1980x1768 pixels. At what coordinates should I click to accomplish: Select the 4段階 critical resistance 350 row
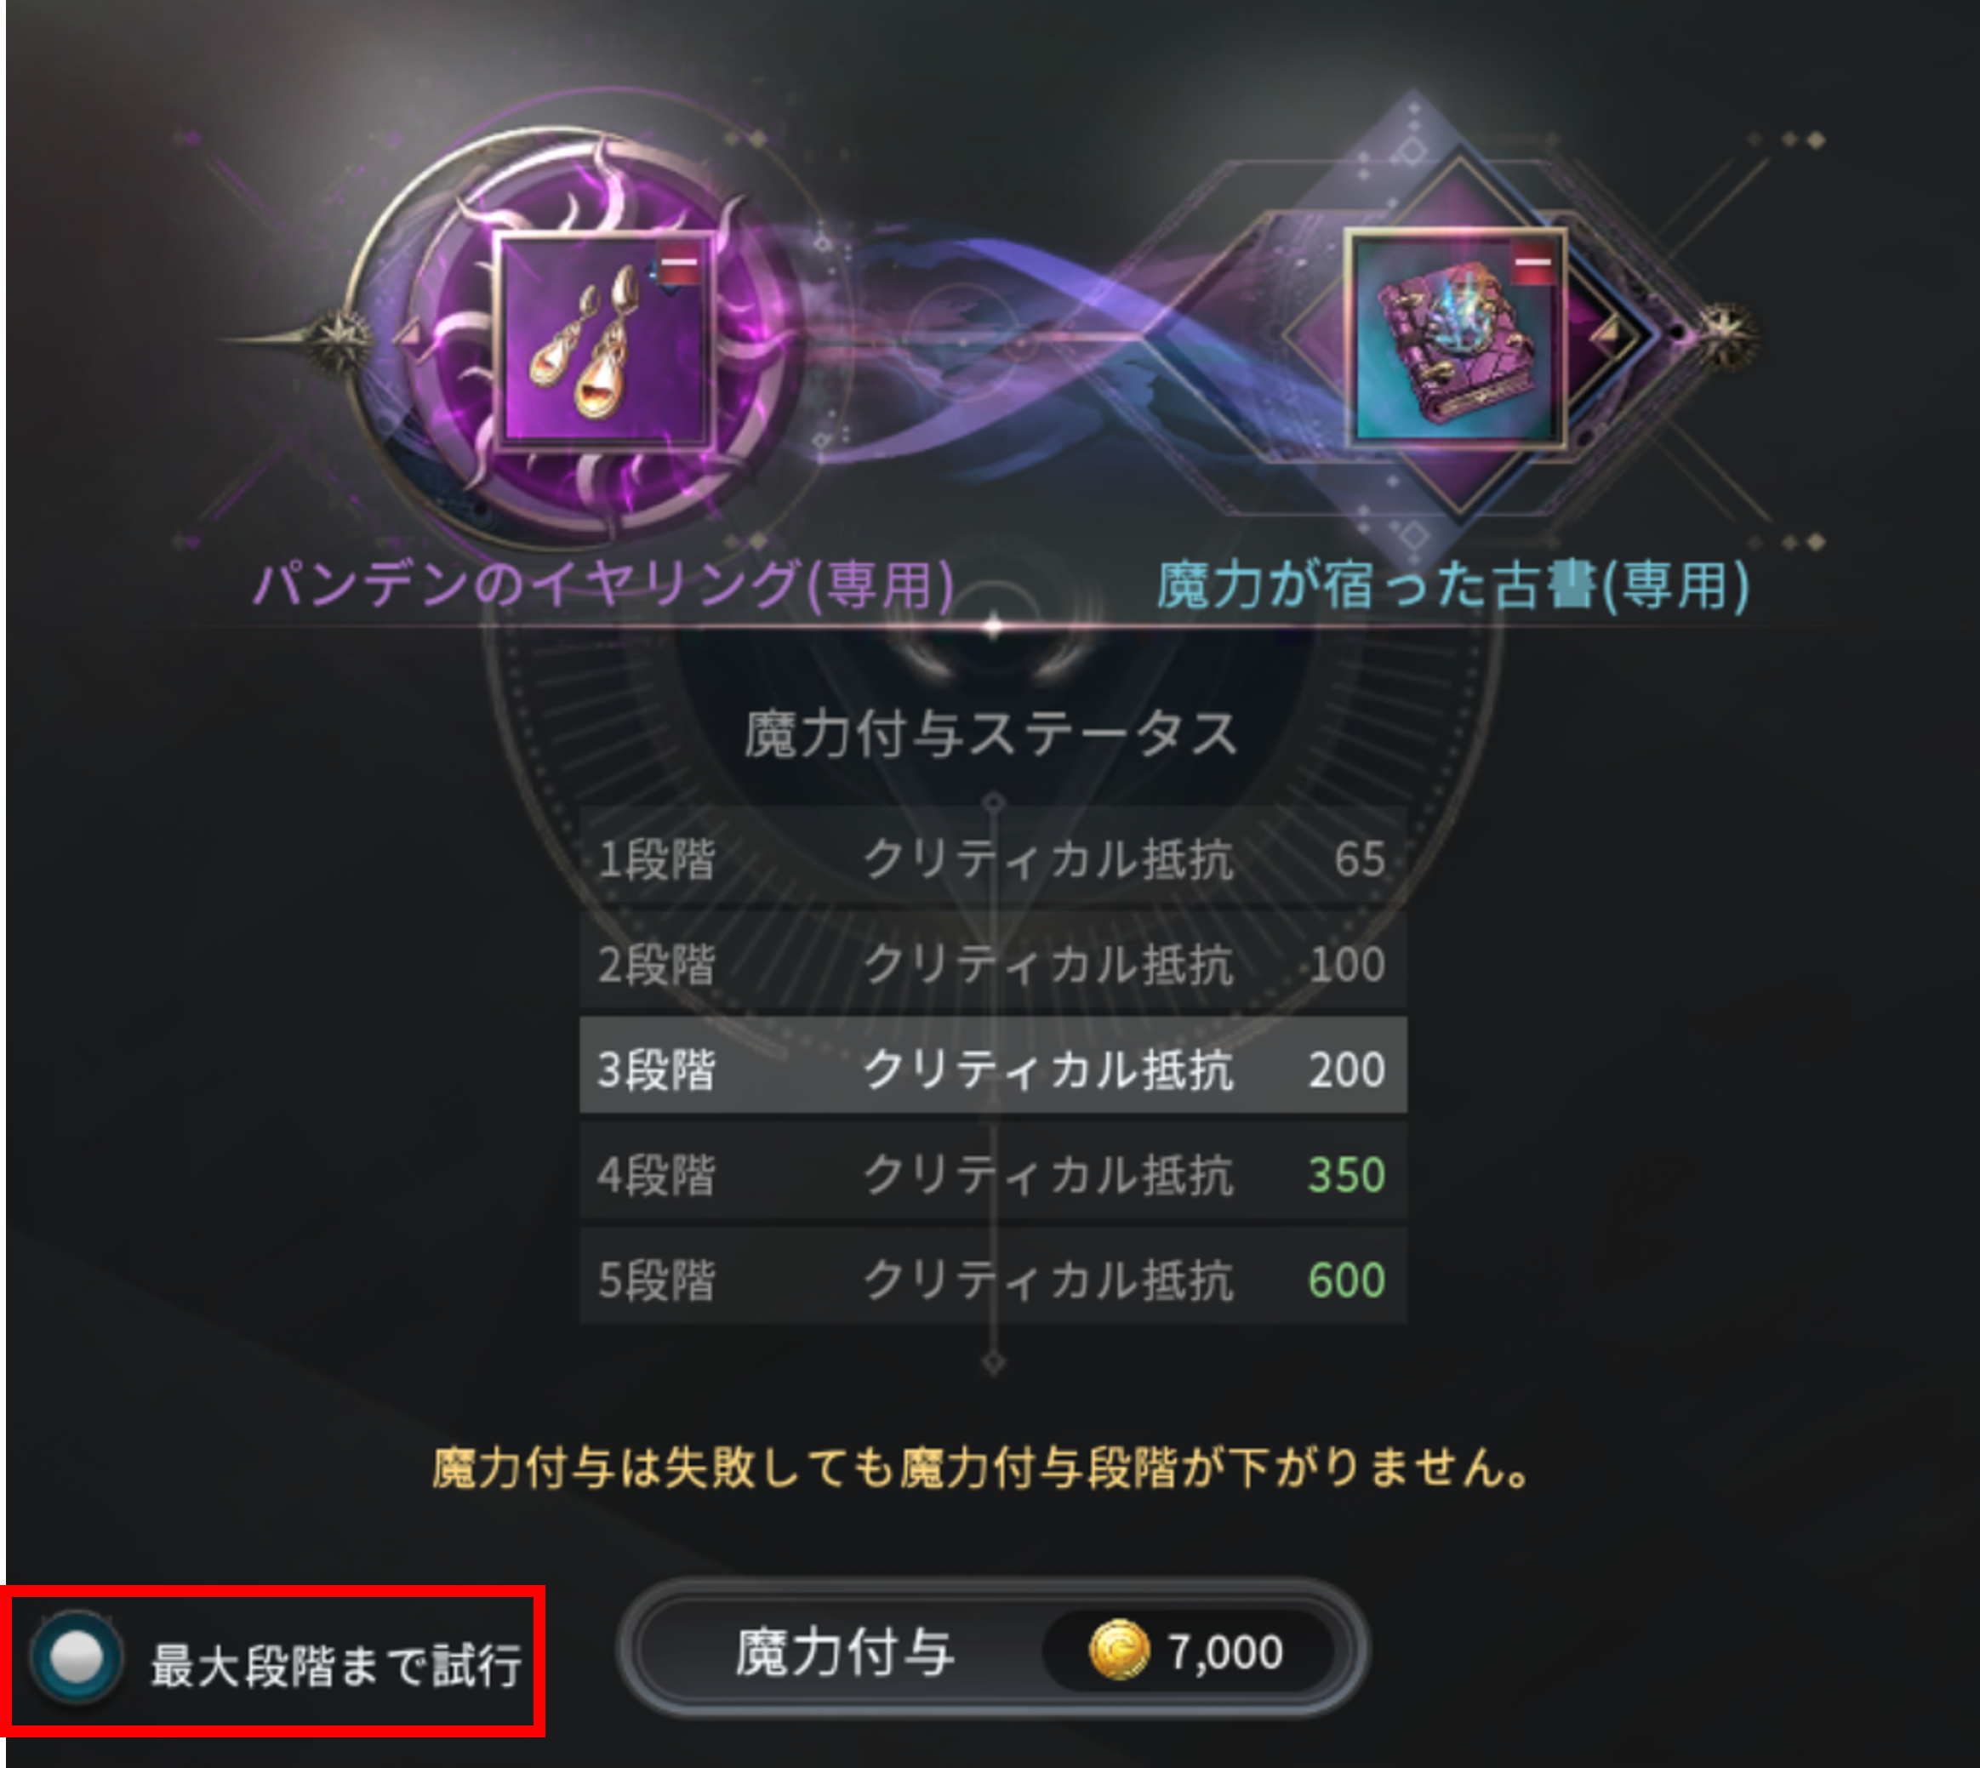click(x=992, y=1172)
